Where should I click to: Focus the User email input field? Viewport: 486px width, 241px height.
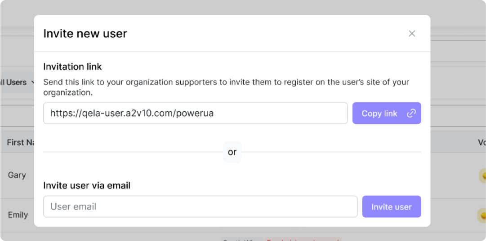[201, 207]
